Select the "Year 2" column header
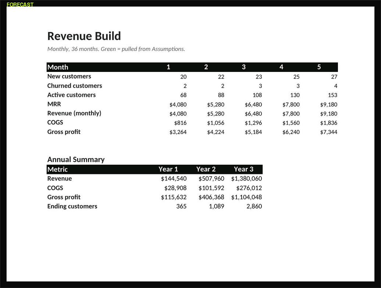The width and height of the screenshot is (381, 288). (x=206, y=169)
